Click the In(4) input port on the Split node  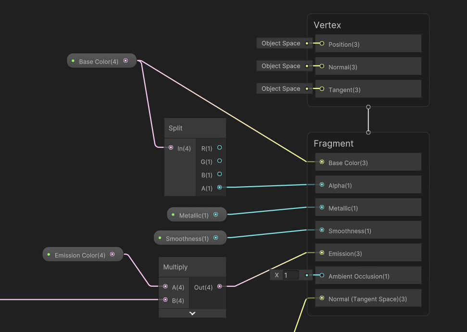[x=170, y=148]
